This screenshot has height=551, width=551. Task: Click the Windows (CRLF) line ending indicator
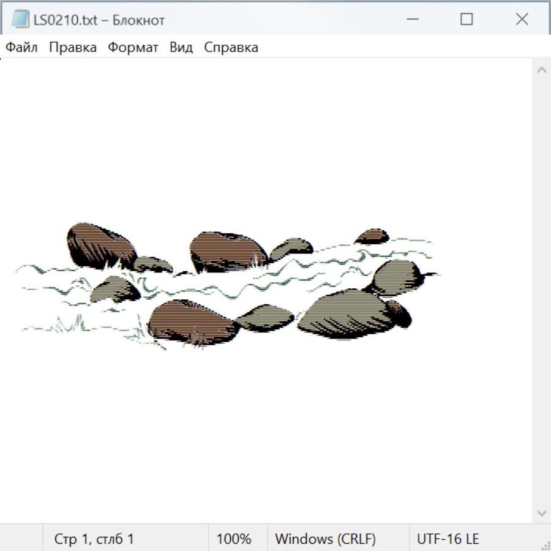pyautogui.click(x=325, y=539)
